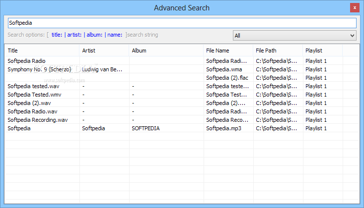Sort by the Playlist column header
The width and height of the screenshot is (364, 208).
323,51
